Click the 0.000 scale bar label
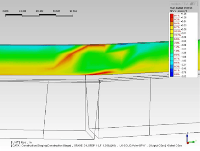The width and height of the screenshot is (200, 151). tap(5, 11)
